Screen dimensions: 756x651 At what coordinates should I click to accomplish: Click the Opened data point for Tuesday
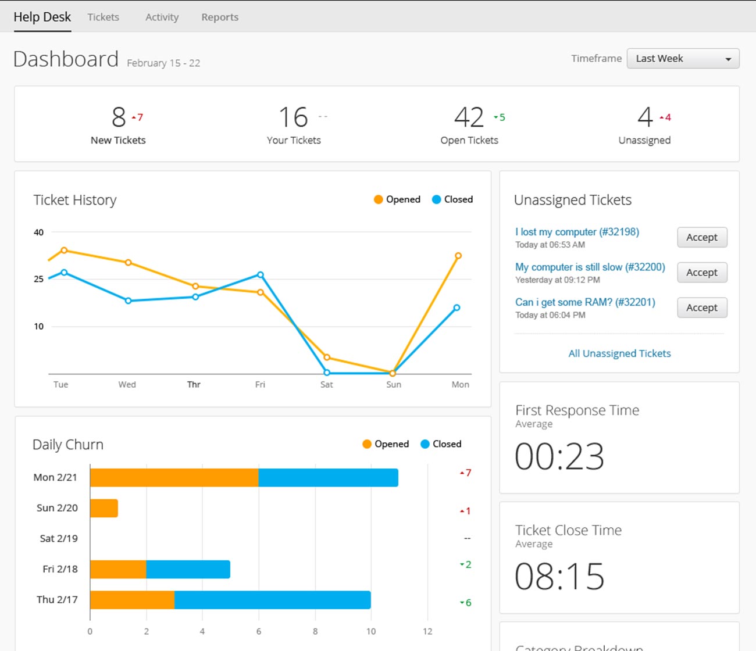(x=64, y=251)
